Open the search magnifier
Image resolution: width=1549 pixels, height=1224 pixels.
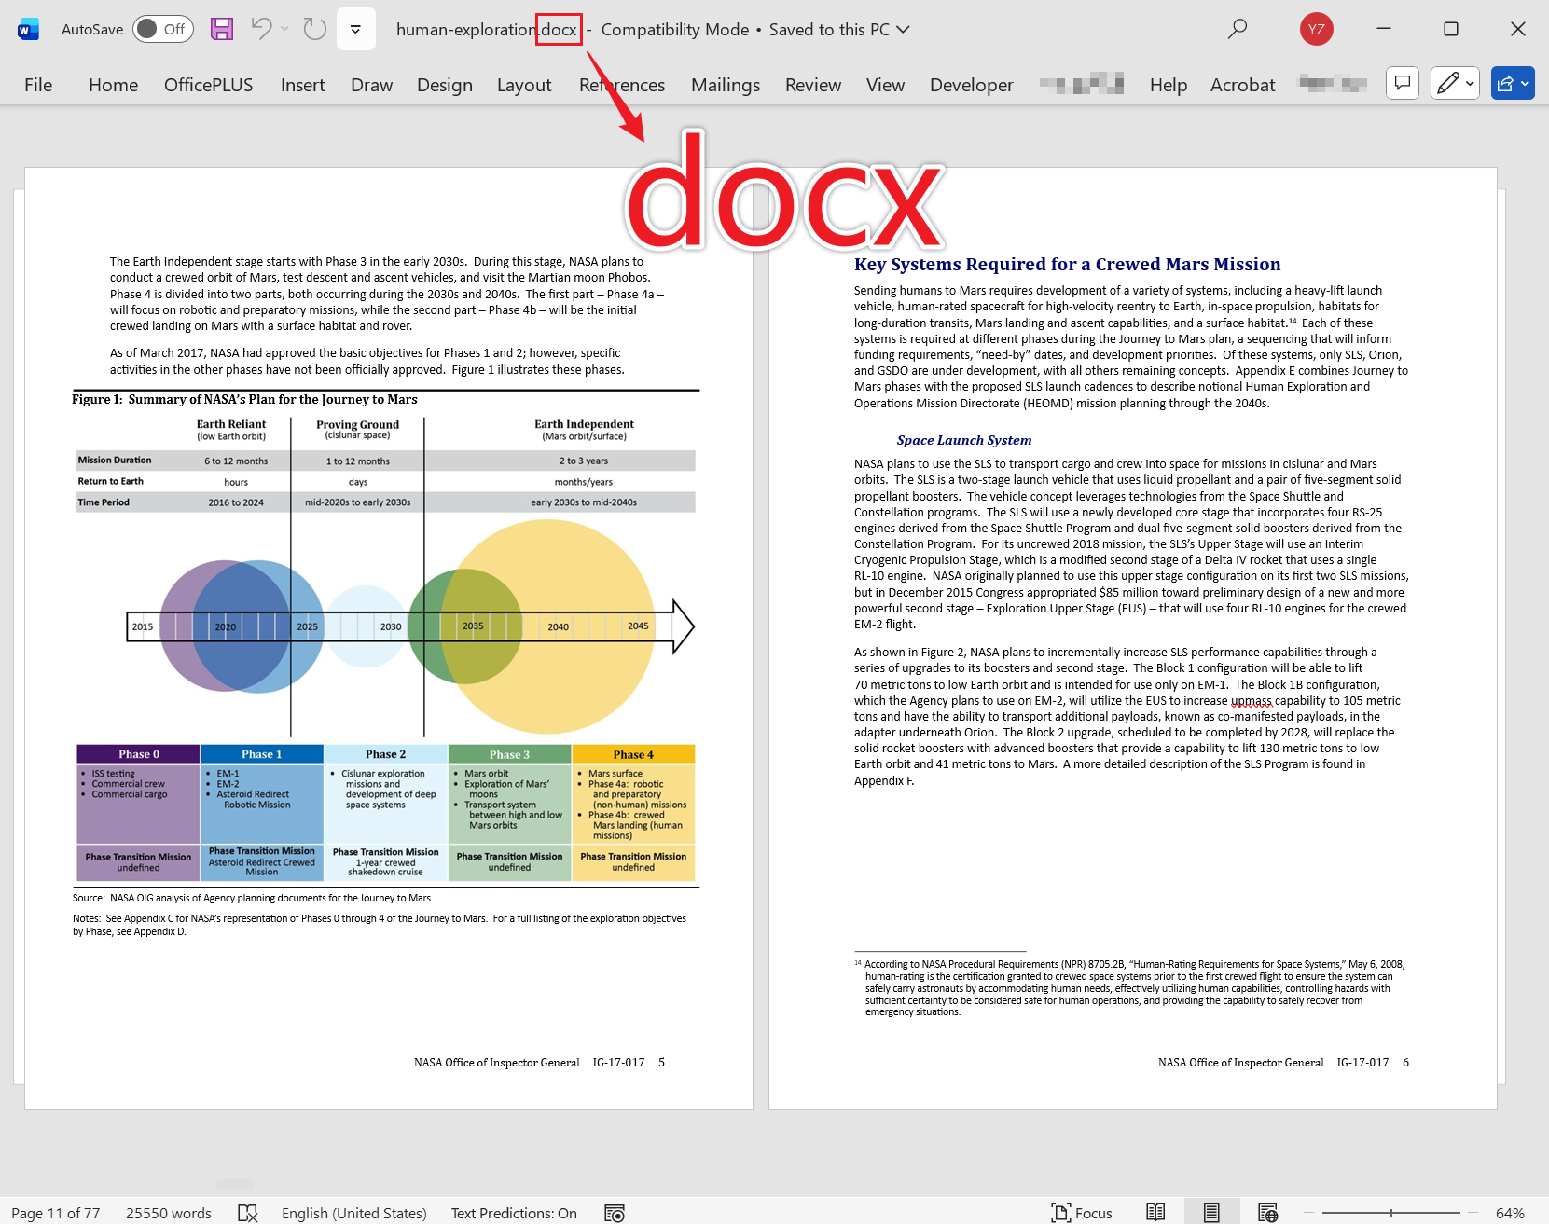coord(1237,29)
